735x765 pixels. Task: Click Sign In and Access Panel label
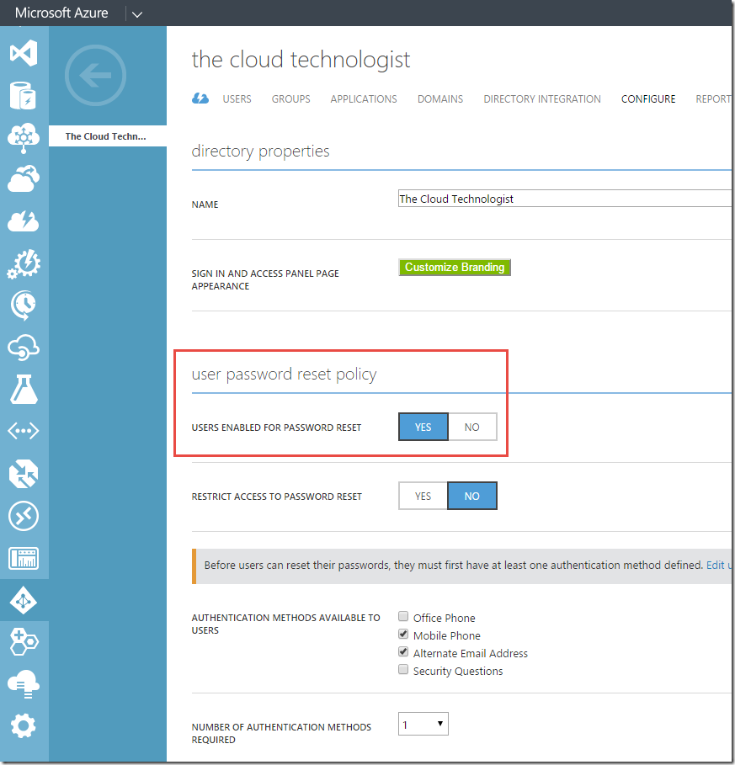pyautogui.click(x=265, y=279)
